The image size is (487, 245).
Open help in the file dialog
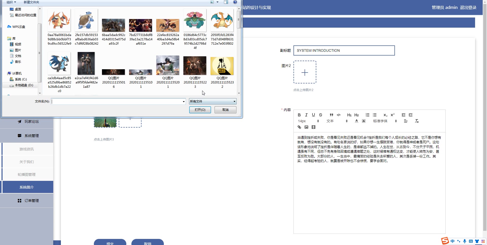[235, 2]
